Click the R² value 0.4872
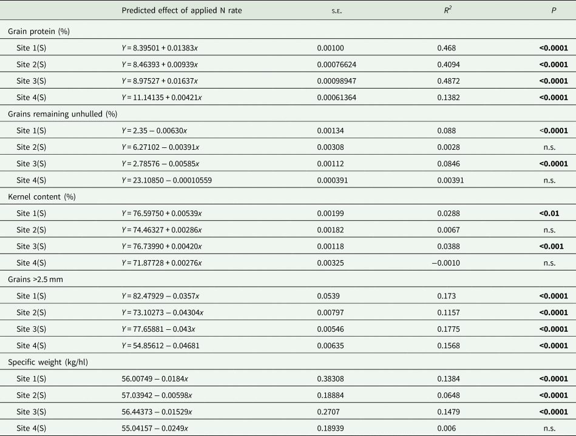 (448, 81)
